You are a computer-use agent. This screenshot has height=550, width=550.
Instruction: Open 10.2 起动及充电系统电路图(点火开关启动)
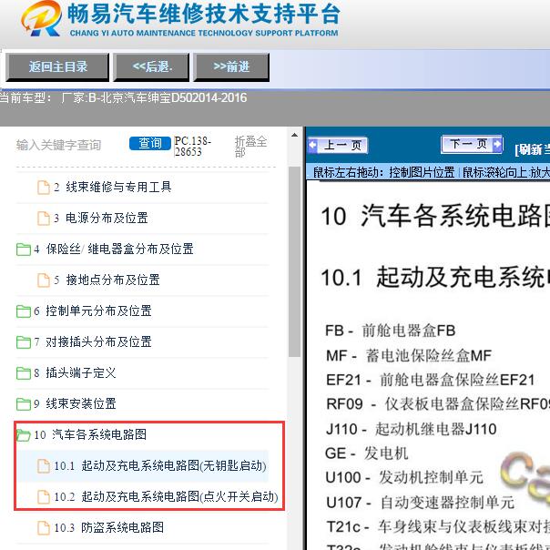[x=166, y=496]
